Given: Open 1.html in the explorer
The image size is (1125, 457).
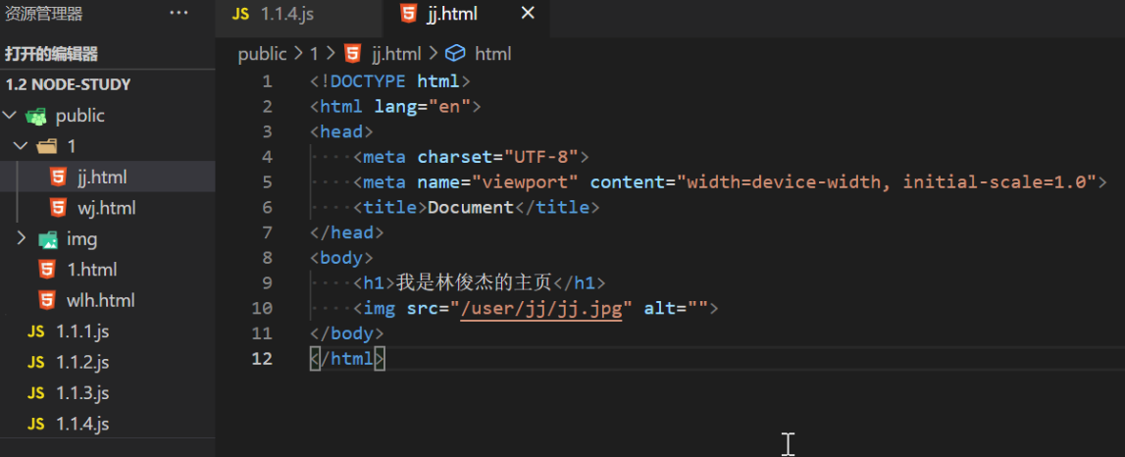Looking at the screenshot, I should point(91,269).
